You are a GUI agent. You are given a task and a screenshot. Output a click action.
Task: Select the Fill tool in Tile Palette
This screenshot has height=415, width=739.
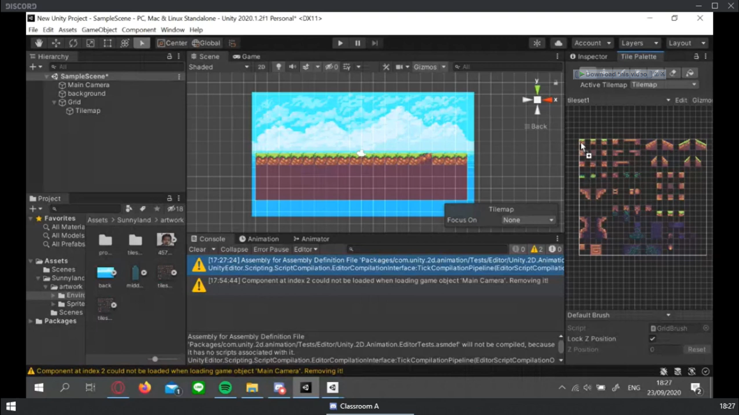690,73
